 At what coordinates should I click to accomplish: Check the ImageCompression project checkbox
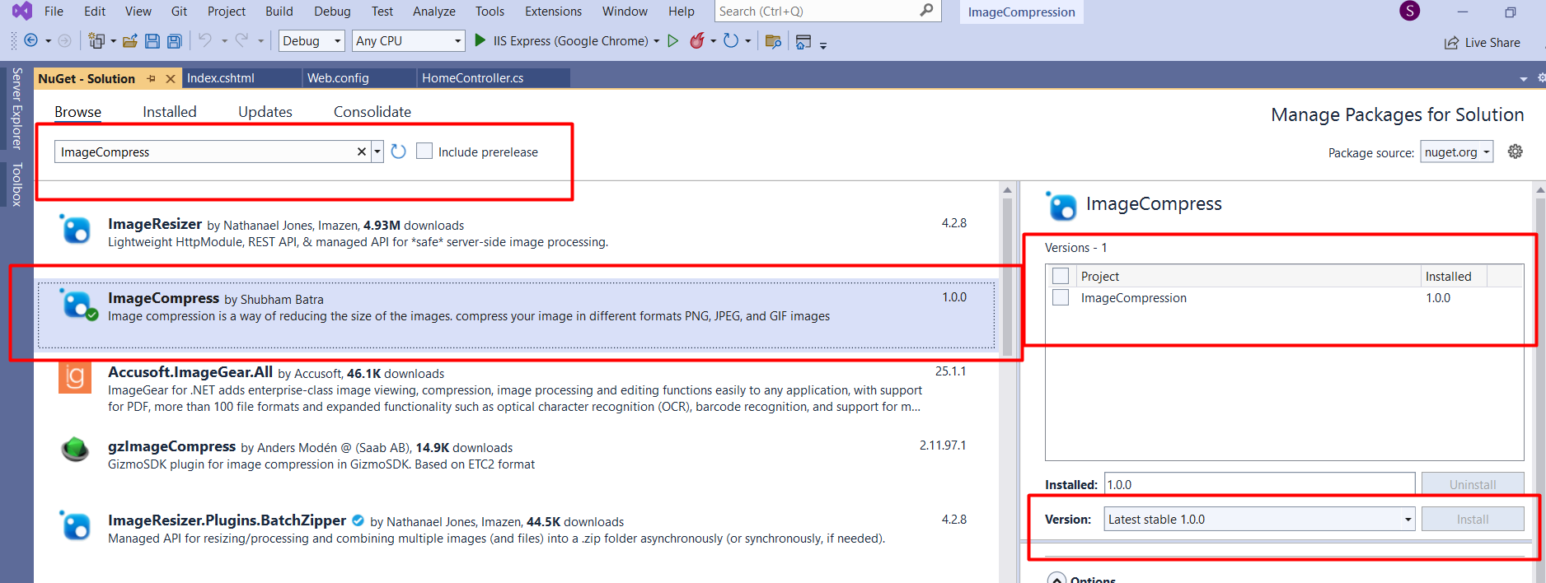click(1061, 297)
